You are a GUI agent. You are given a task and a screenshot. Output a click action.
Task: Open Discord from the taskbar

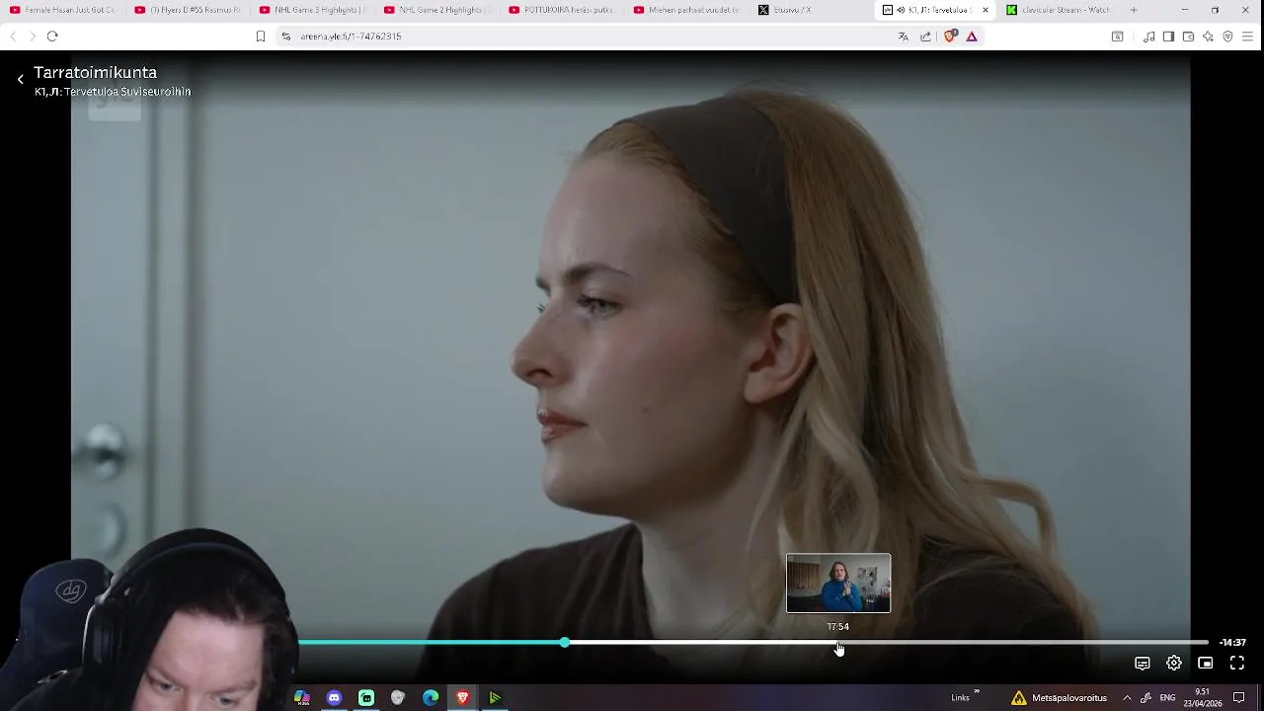(x=334, y=698)
